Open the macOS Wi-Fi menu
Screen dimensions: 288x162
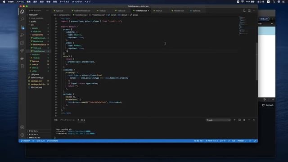243,2
